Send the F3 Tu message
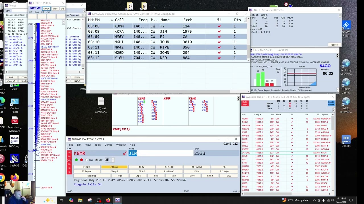This screenshot has width=364, height=204. pos(141,167)
